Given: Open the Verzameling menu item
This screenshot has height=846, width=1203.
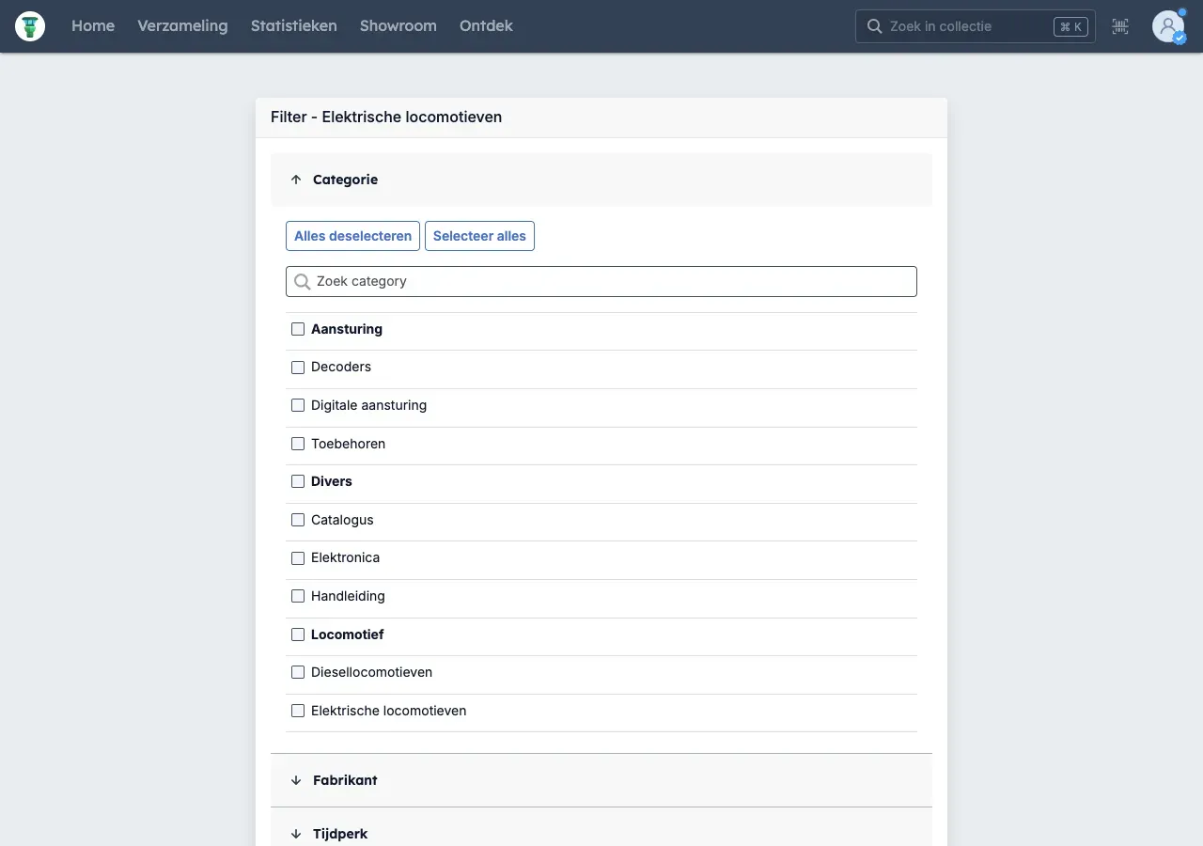Looking at the screenshot, I should [x=182, y=26].
